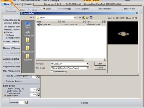Expand the File name dropdown arrow
The height and width of the screenshot is (108, 144).
tap(87, 64)
